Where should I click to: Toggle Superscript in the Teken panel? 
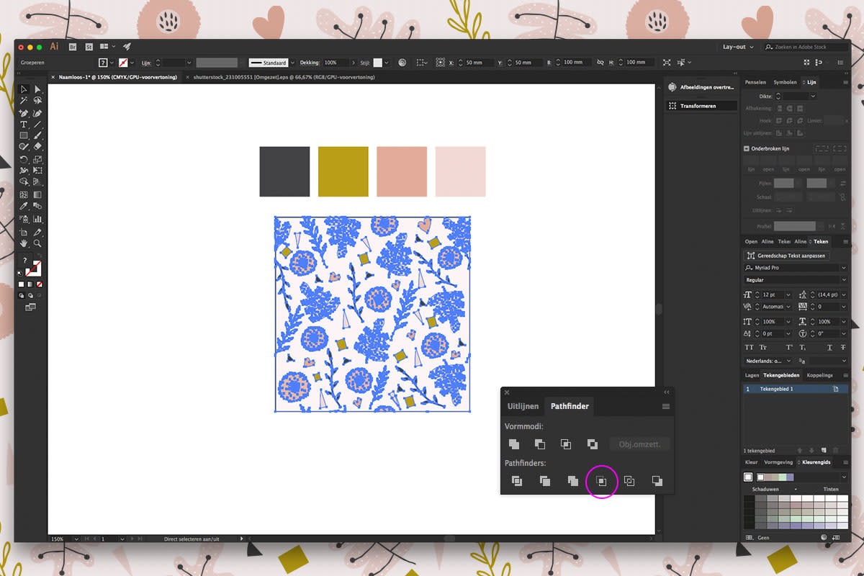pyautogui.click(x=789, y=347)
